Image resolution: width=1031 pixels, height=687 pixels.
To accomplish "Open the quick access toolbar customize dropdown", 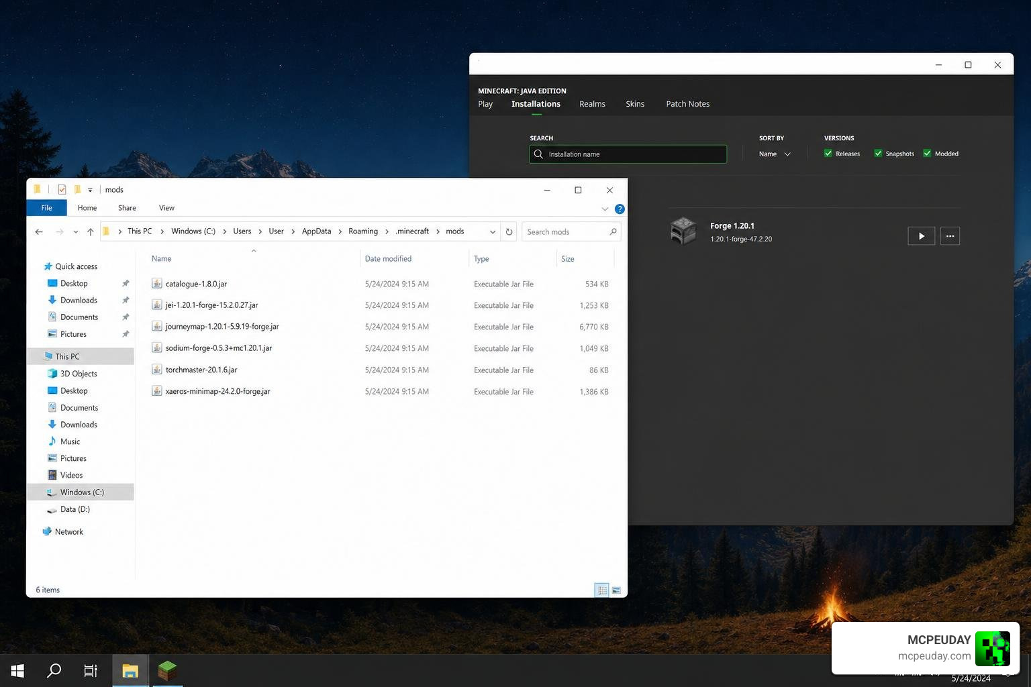I will click(x=90, y=190).
